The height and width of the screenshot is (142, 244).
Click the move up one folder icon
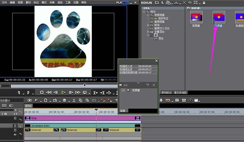tap(163, 3)
